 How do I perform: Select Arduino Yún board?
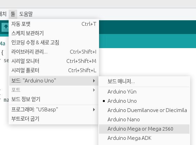coord(144,92)
